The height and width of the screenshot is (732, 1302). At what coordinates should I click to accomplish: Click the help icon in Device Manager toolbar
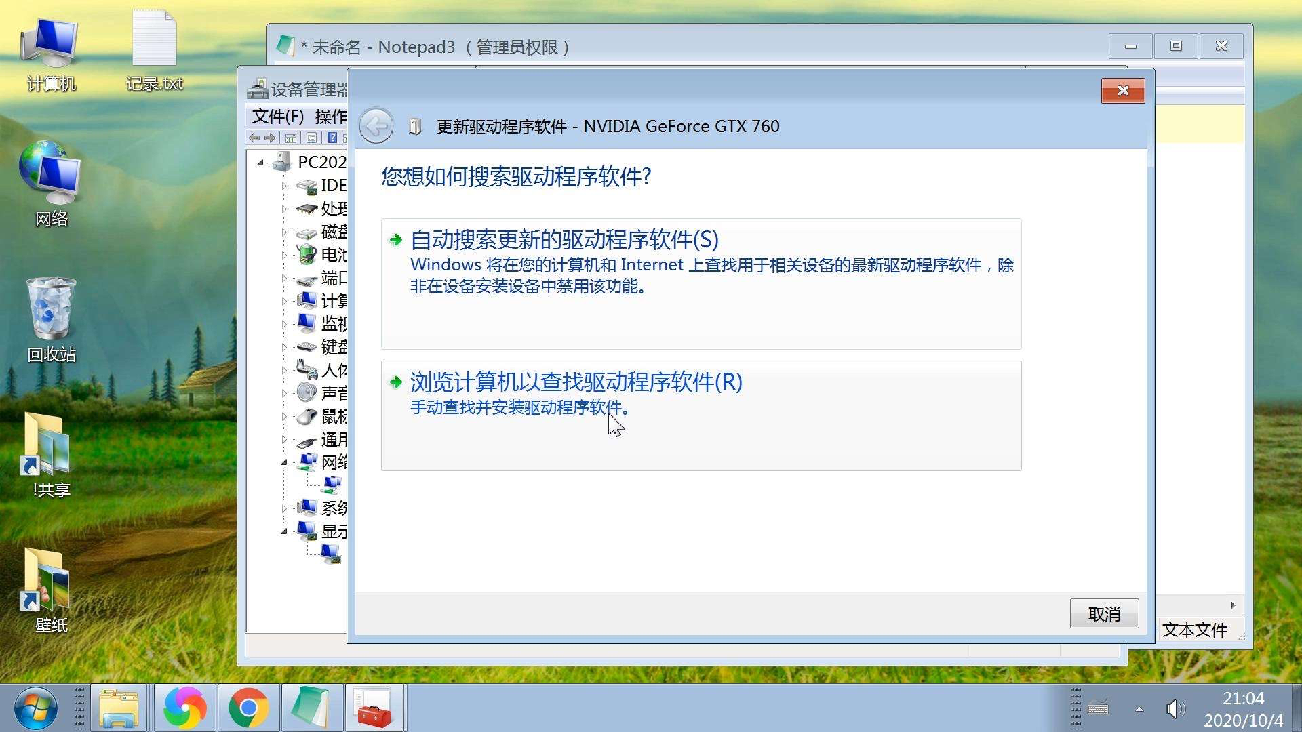[x=332, y=138]
